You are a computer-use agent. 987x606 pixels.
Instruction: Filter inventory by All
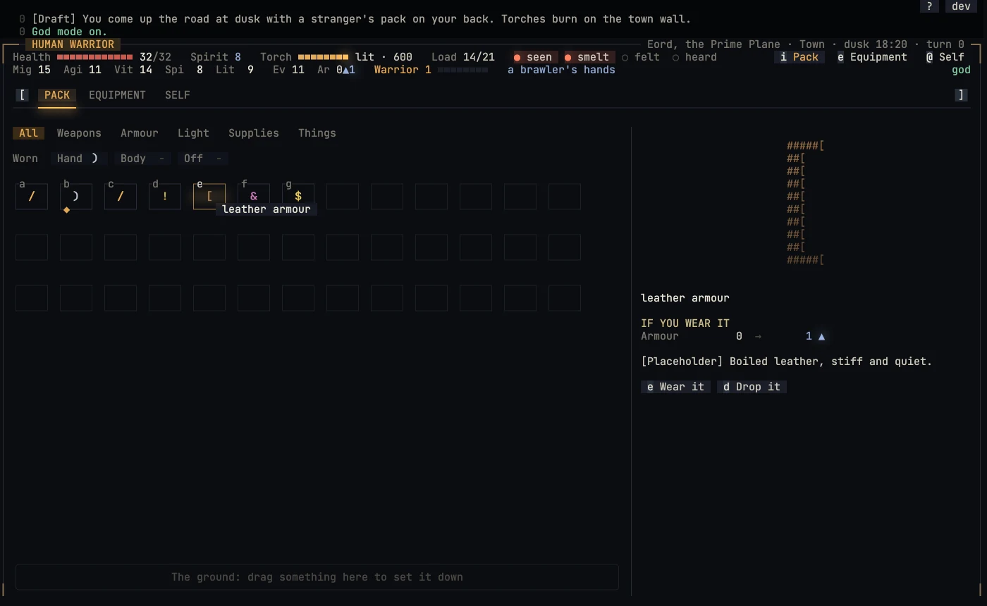[29, 133]
